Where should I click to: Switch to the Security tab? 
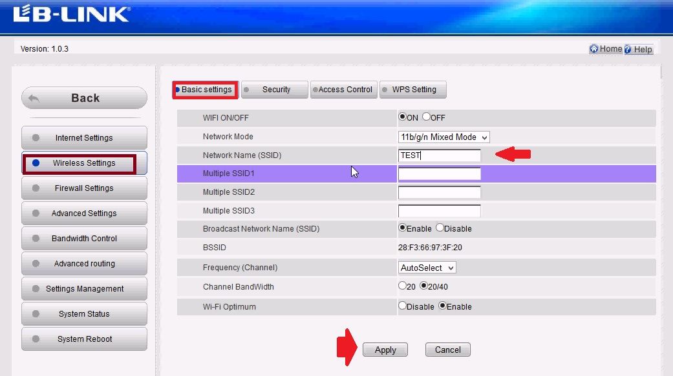tap(275, 90)
